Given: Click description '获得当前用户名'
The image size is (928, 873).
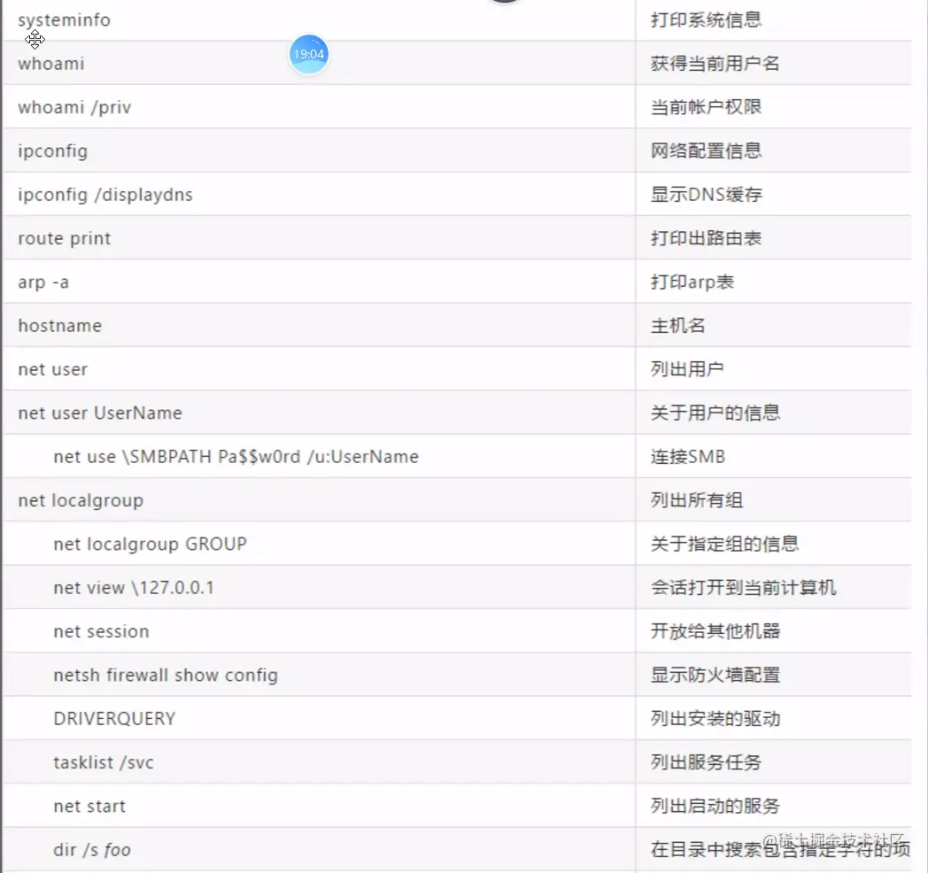Looking at the screenshot, I should [x=715, y=64].
